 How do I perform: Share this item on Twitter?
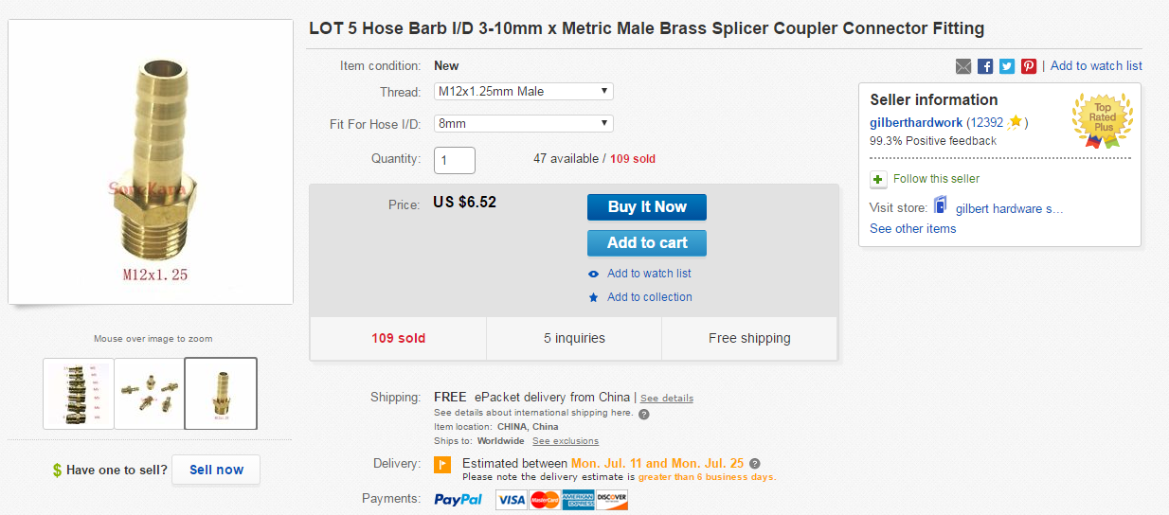[1007, 66]
